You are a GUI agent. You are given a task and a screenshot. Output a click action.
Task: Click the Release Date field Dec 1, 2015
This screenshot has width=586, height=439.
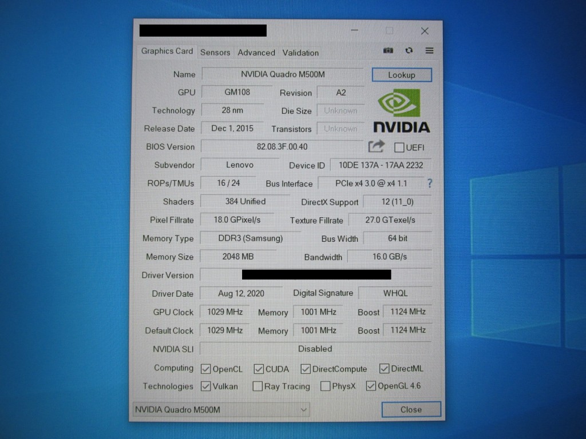pyautogui.click(x=232, y=129)
